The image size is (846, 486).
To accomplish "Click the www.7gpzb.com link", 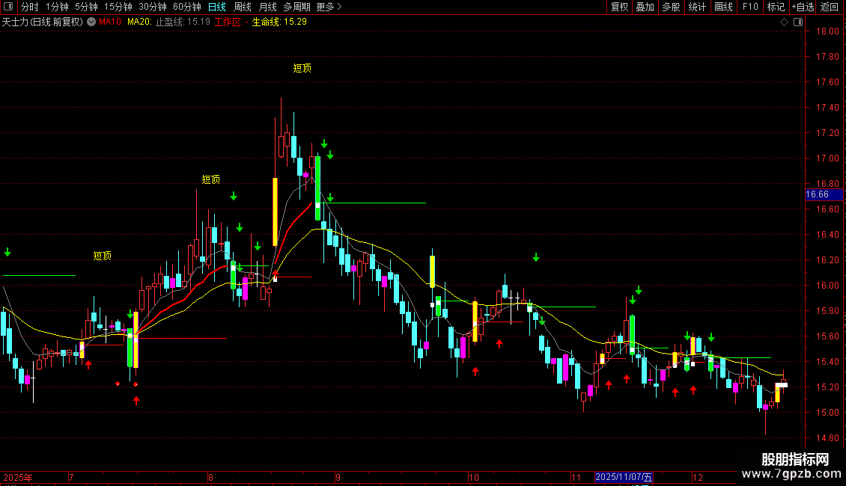I will point(791,473).
